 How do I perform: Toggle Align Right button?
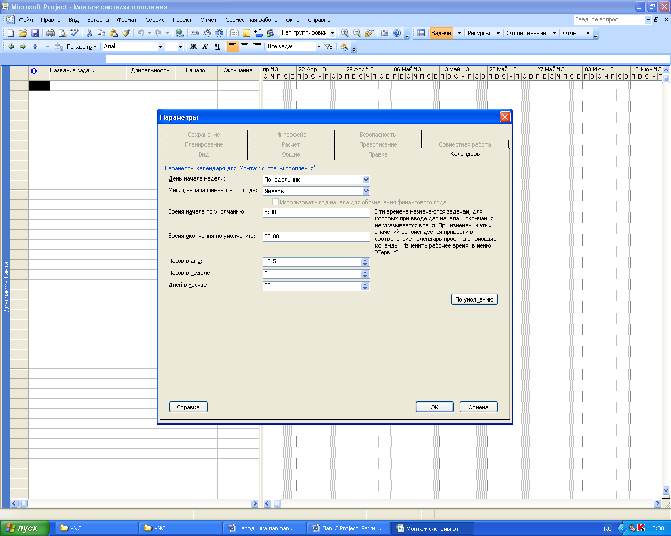point(257,47)
